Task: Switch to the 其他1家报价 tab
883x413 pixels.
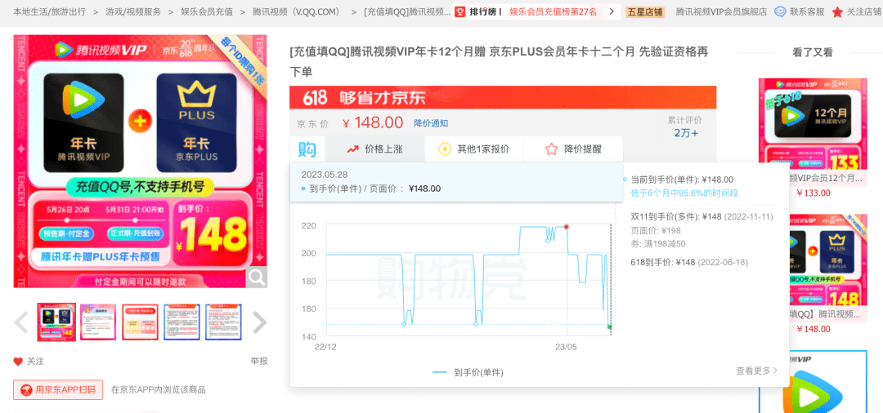Action: click(475, 149)
